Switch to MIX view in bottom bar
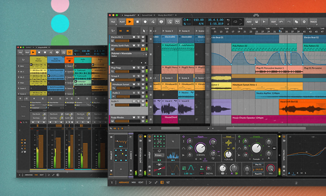 (x=134, y=182)
